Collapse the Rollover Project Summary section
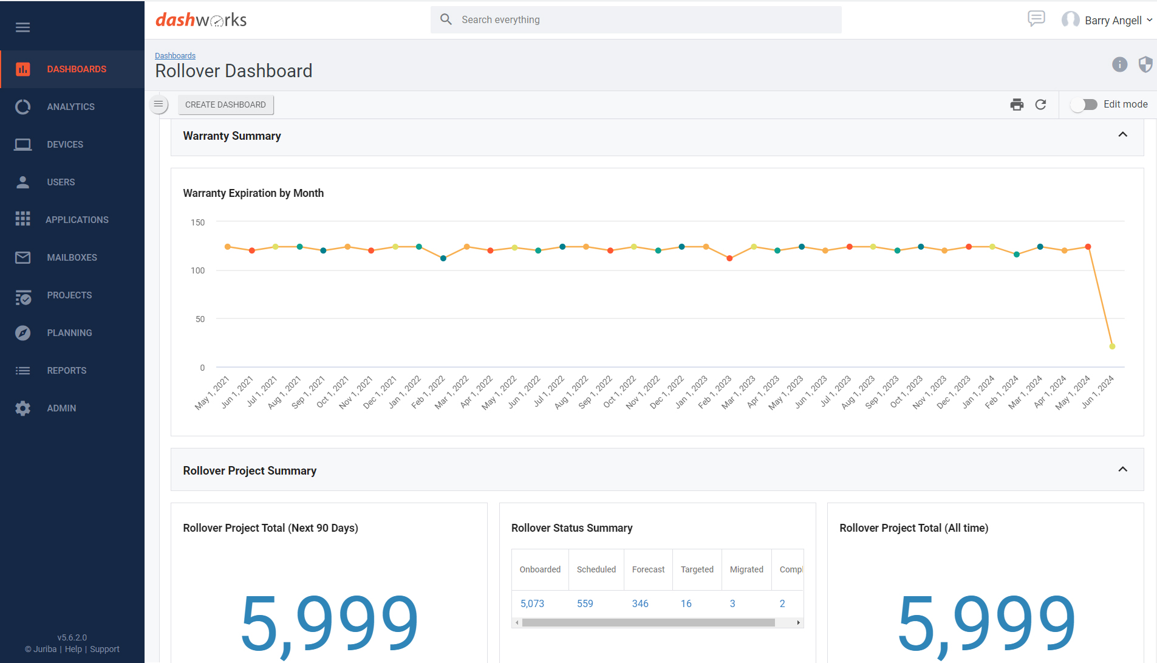Viewport: 1157px width, 663px height. click(x=1122, y=470)
